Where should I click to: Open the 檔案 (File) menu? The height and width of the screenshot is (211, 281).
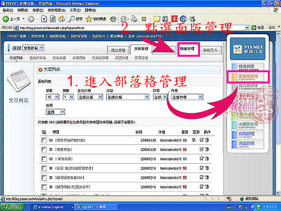(x=8, y=10)
